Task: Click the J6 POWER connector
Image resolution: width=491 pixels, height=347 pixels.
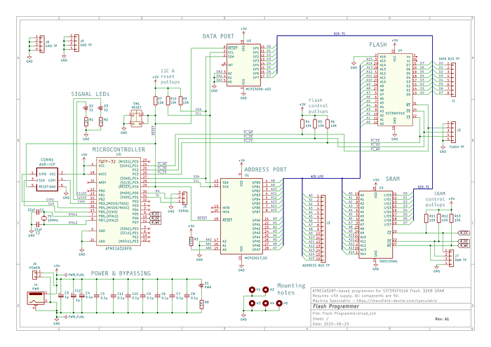Action: coord(35,274)
